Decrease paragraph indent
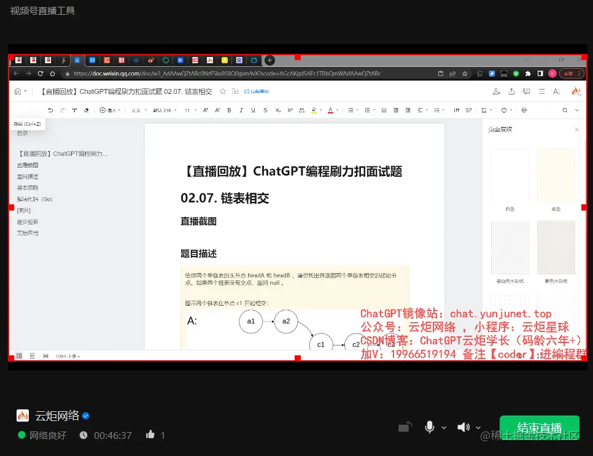Screen dimensions: 593x456 click(395, 110)
